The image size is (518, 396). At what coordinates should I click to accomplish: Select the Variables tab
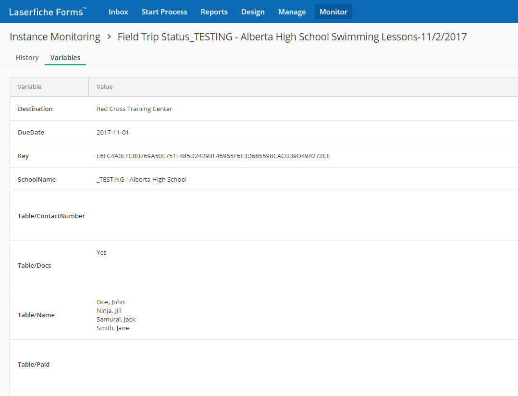65,58
